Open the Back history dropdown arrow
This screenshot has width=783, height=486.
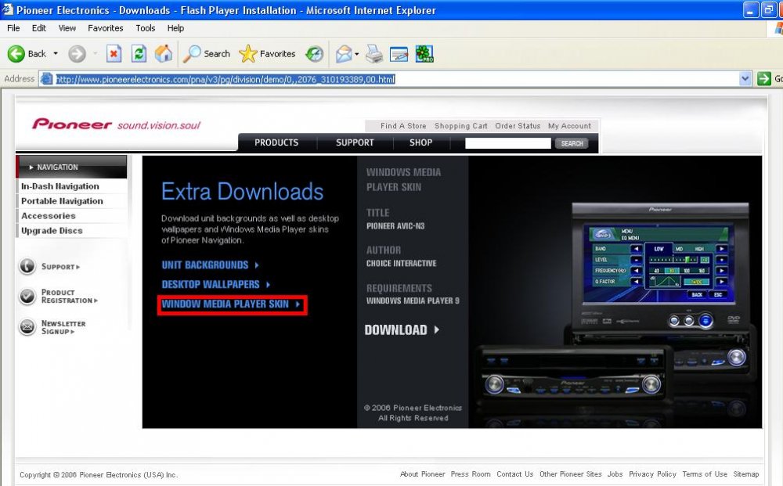pos(56,53)
